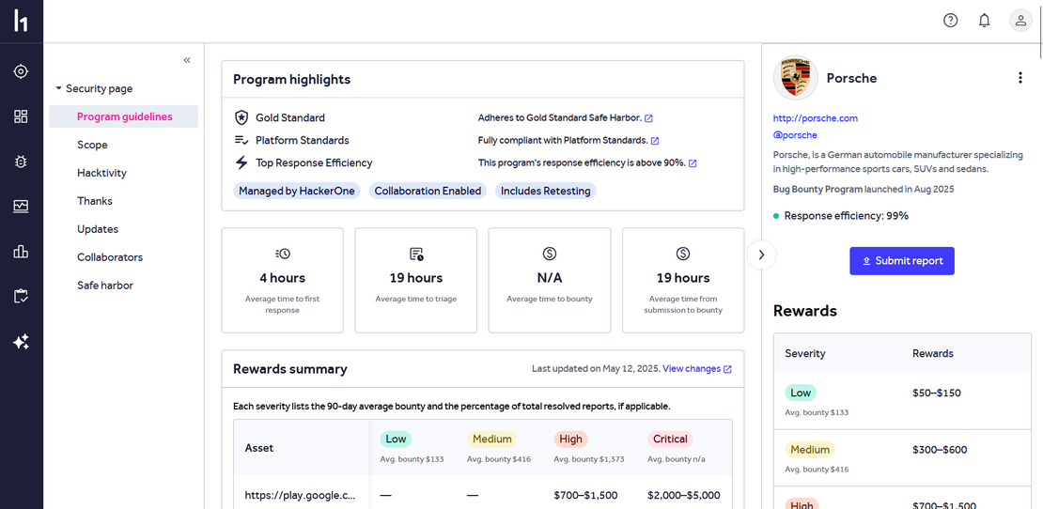
Task: Open the user profile avatar menu
Action: (1020, 21)
